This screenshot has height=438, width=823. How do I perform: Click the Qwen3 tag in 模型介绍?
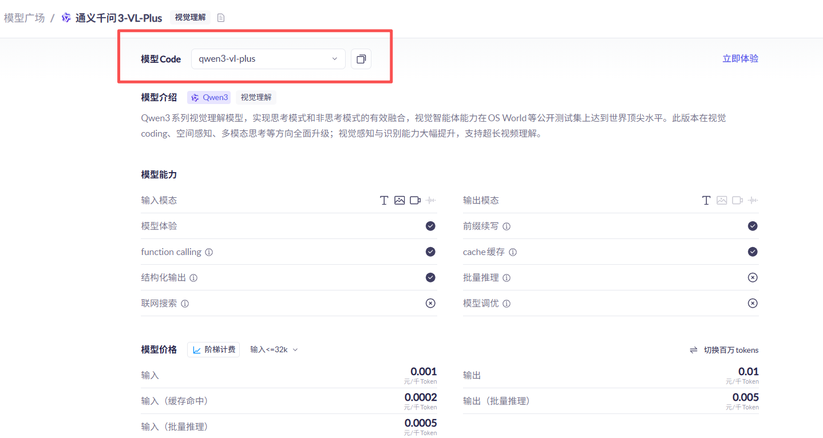[x=209, y=97]
